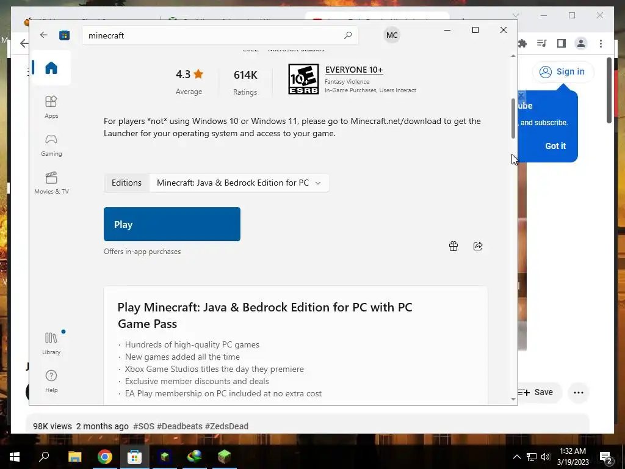Open Windows Start menu
Screen dimensions: 625x469
[15, 457]
